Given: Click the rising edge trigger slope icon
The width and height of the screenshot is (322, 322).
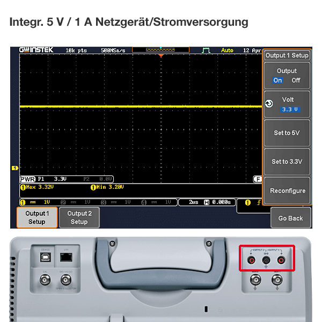Looking at the screenshot, I should point(259,202).
